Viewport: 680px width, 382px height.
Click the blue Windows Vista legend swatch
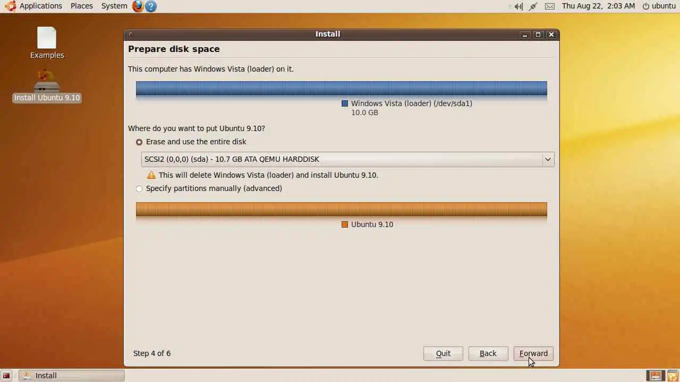point(345,103)
